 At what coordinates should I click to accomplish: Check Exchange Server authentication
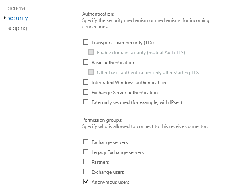click(86, 92)
